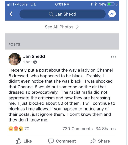The width and height of the screenshot is (128, 145).
Task: Open the 70 reactions count
Action: pos(27,129)
